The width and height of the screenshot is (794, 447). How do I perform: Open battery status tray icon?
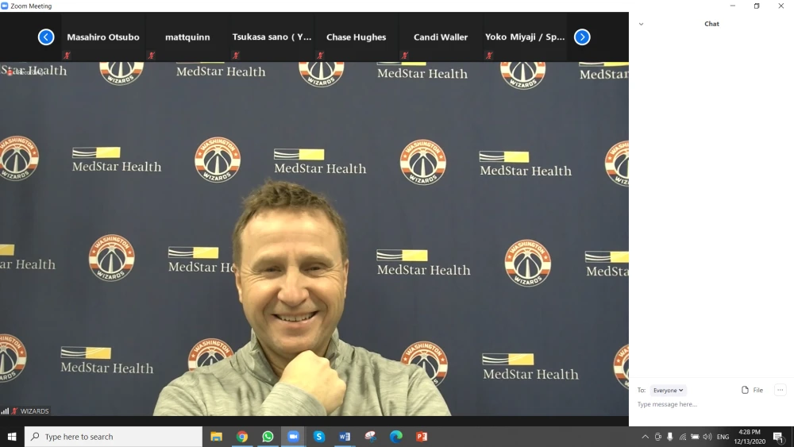696,437
